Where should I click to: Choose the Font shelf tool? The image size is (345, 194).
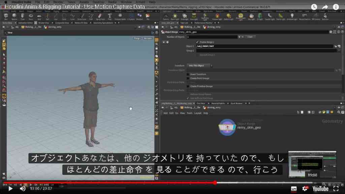click(109, 17)
